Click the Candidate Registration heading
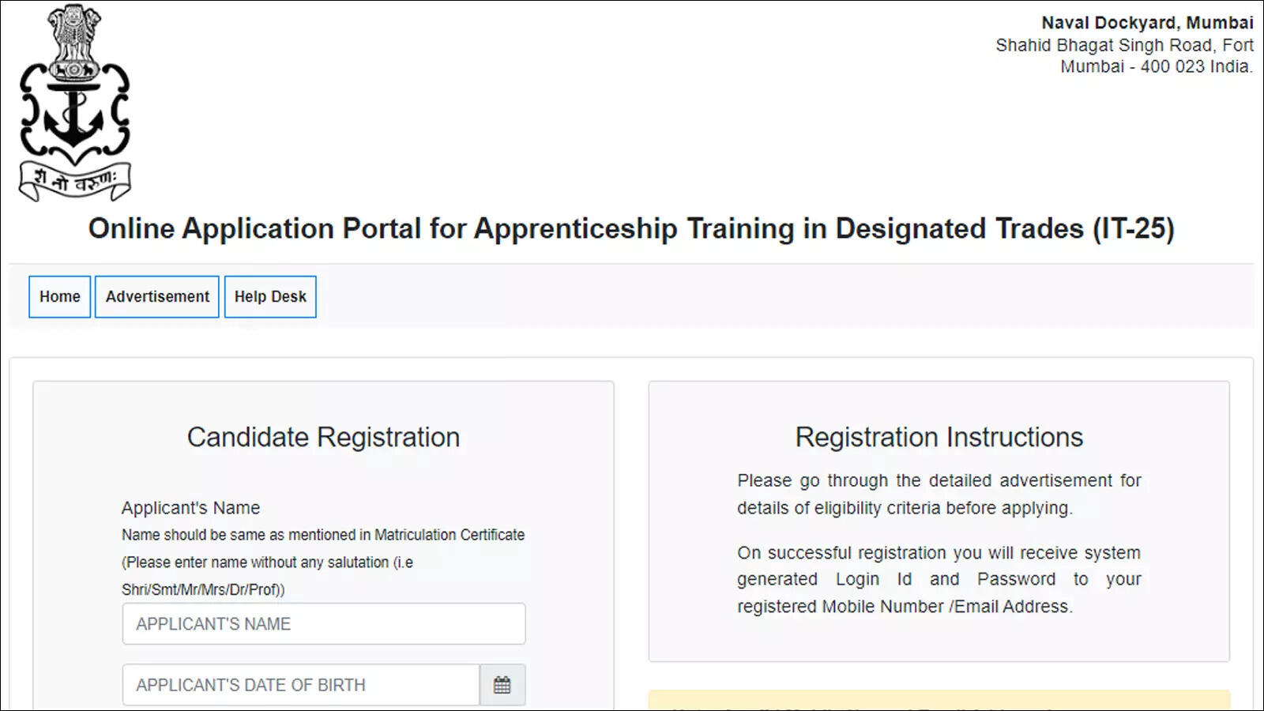Viewport: 1264px width, 711px height. tap(323, 437)
